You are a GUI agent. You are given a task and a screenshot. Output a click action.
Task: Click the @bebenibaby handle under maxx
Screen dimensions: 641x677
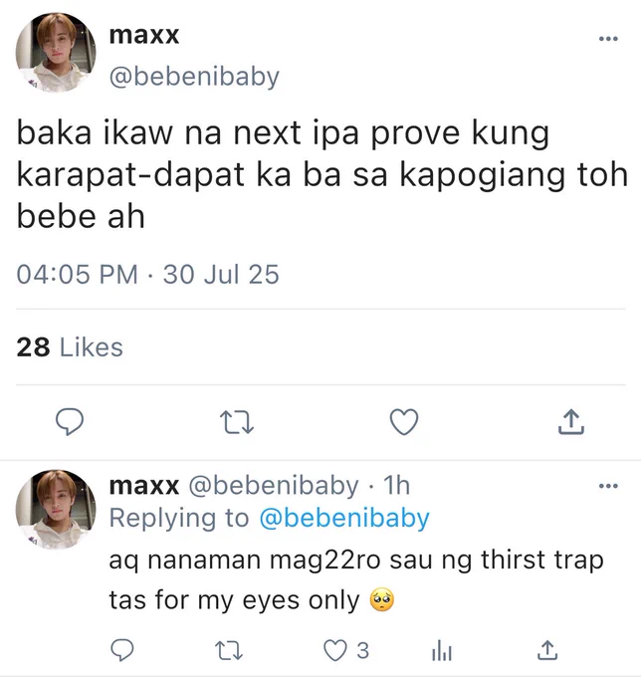(194, 77)
